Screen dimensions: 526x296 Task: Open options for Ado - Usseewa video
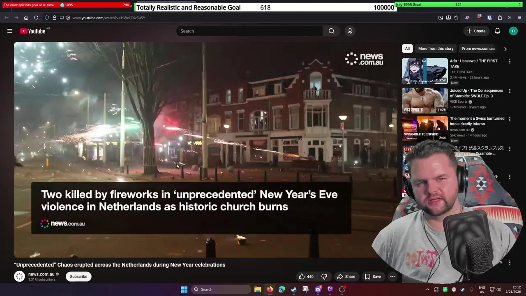tap(510, 61)
